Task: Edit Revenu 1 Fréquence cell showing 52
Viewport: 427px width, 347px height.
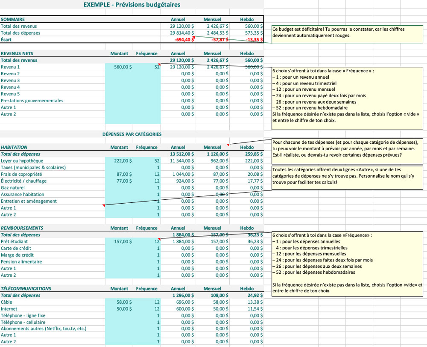Action: click(x=147, y=67)
